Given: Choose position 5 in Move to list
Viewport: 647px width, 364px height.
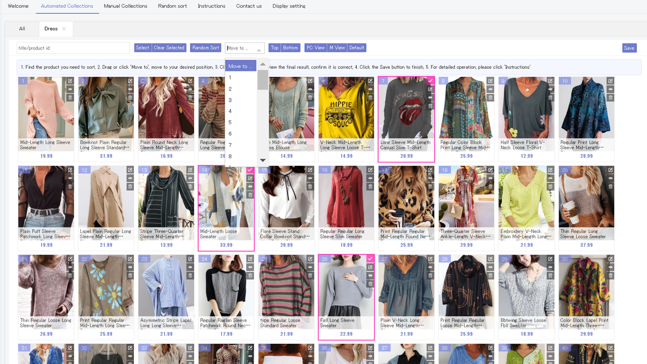Looking at the screenshot, I should point(241,122).
